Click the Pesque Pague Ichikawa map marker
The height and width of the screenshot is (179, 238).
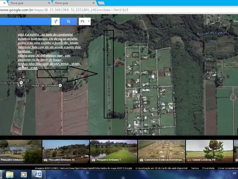60,85
